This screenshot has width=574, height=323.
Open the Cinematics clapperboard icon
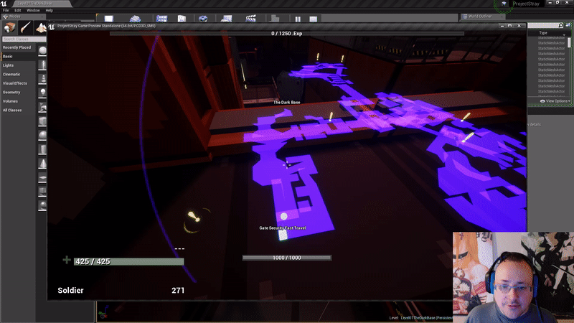[x=250, y=19]
